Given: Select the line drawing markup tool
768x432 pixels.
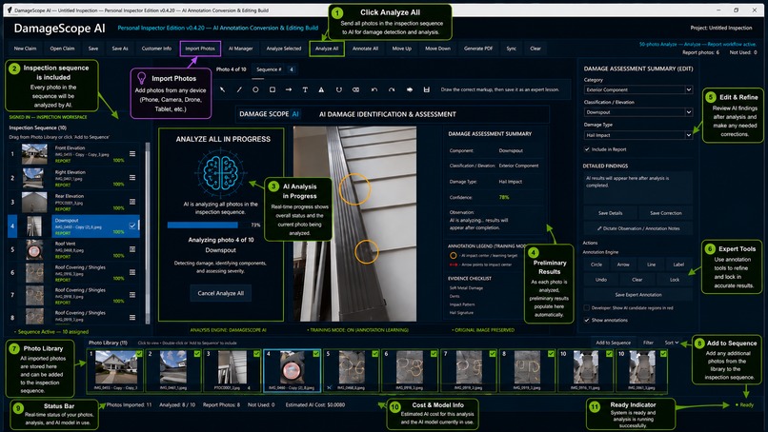Looking at the screenshot, I should coord(239,90).
